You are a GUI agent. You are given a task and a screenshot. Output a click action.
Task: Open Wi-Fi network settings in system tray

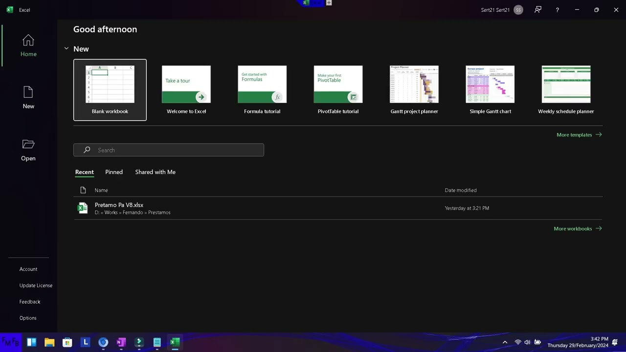tap(518, 342)
